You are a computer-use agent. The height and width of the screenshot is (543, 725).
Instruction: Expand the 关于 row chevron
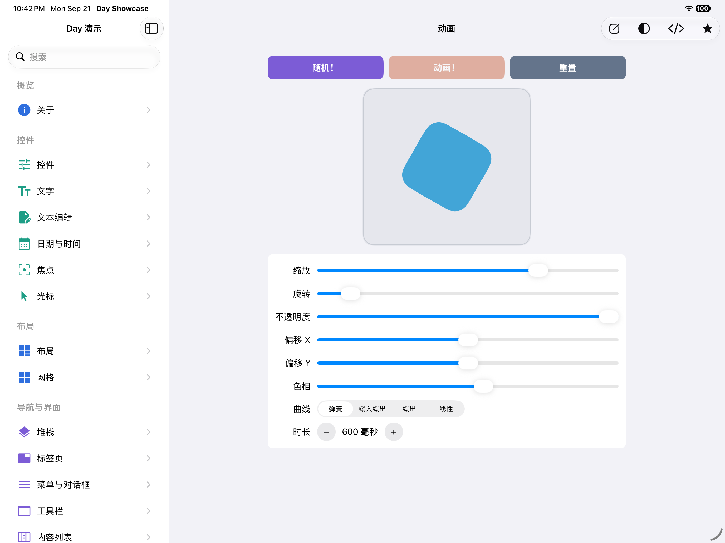[149, 110]
